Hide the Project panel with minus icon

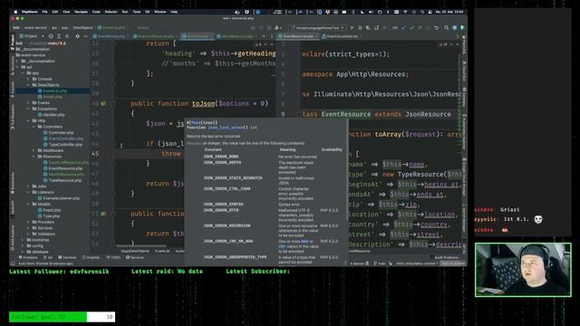click(85, 36)
